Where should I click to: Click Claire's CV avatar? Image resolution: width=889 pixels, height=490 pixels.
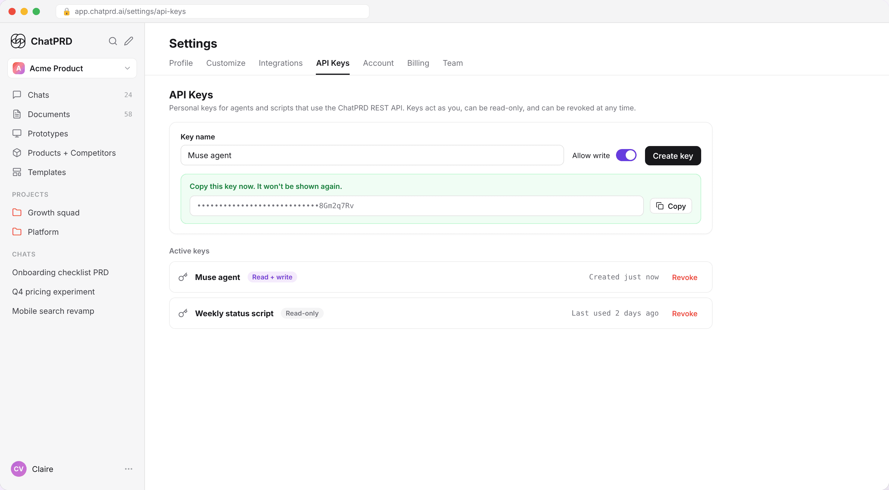click(19, 469)
